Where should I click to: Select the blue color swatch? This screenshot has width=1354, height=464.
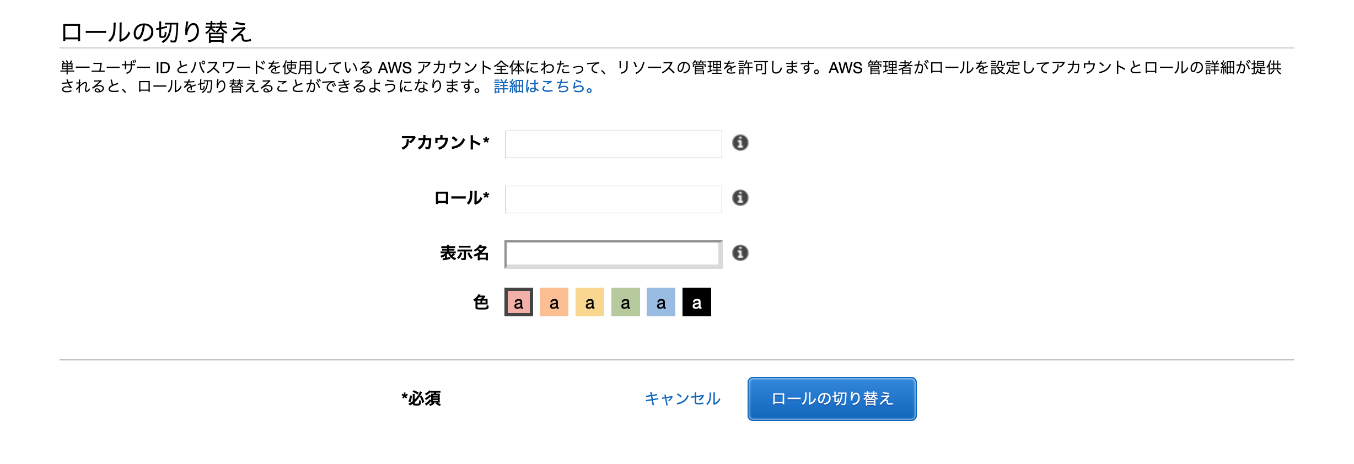click(x=660, y=302)
